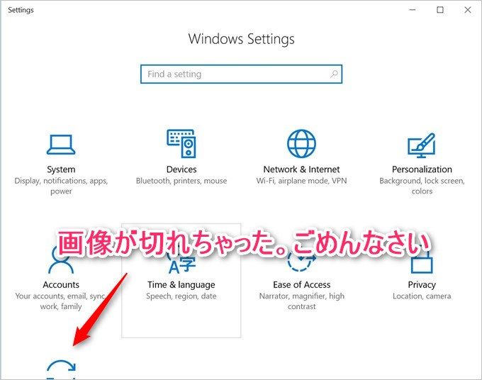482x380 pixels.
Task: Click the "Location, camera" text under Privacy
Action: [x=422, y=296]
